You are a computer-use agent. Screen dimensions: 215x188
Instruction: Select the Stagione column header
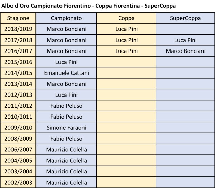coord(18,18)
